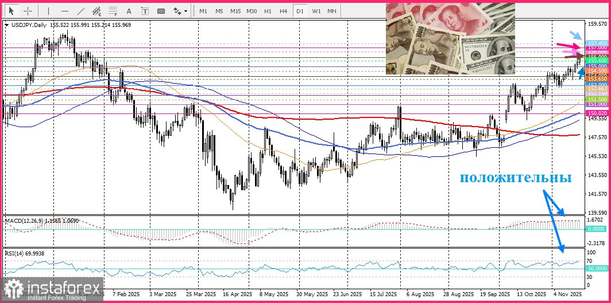Click the 143.550 price axis value
The height and width of the screenshot is (303, 611).
(597, 175)
